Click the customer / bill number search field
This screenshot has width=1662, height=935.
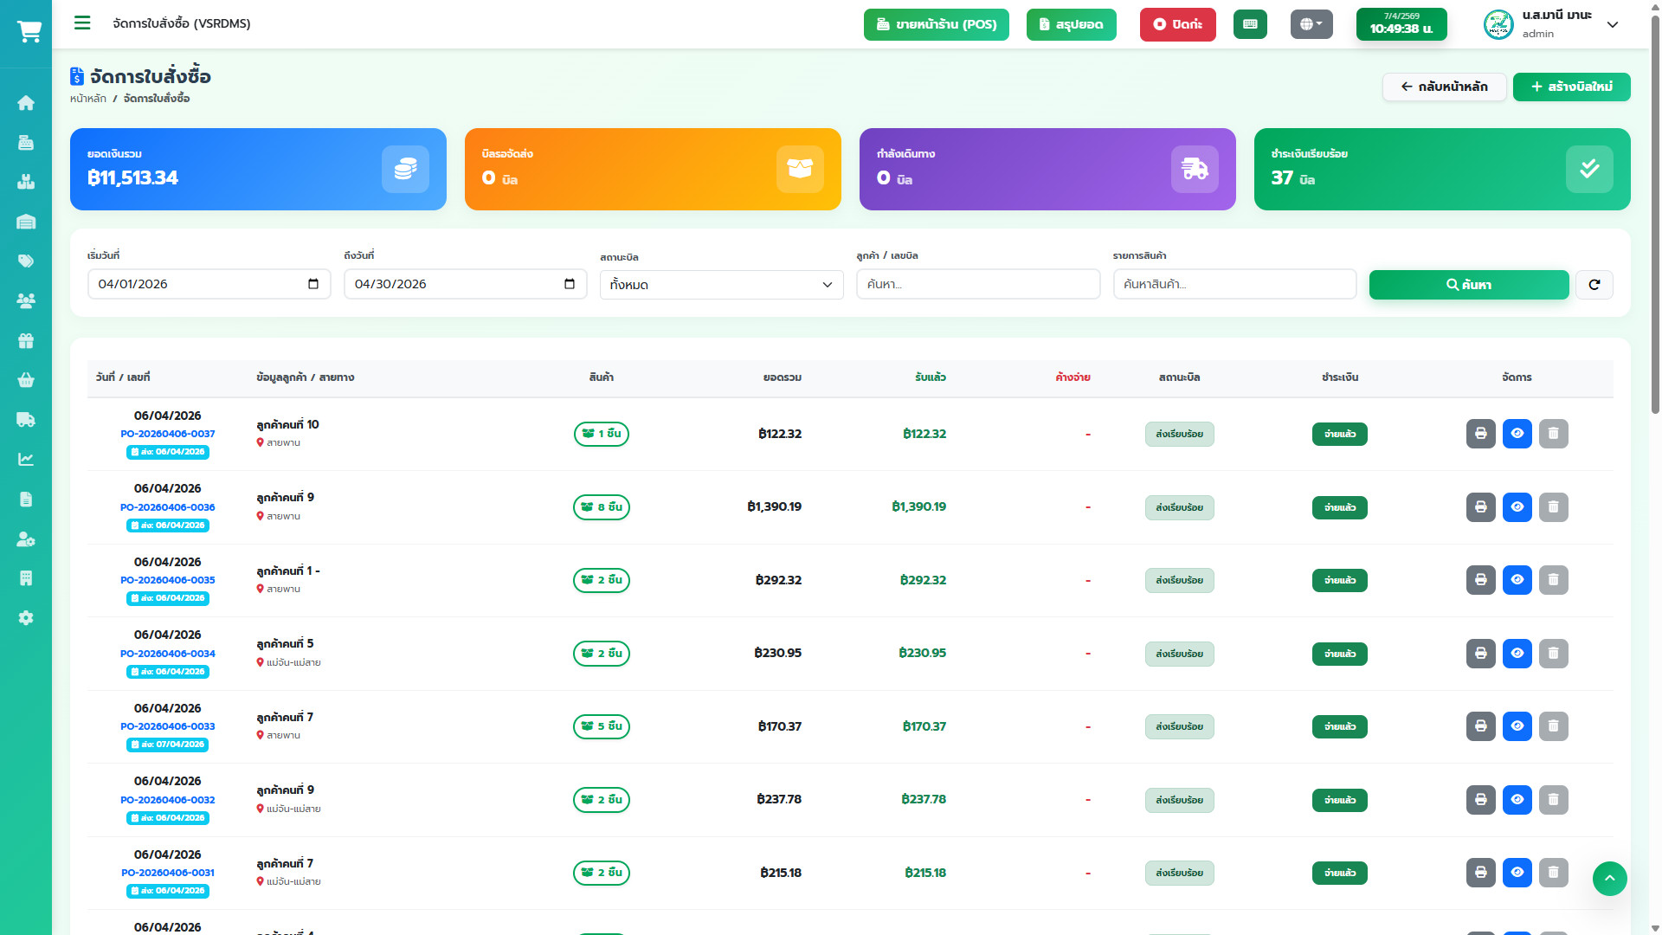click(977, 284)
